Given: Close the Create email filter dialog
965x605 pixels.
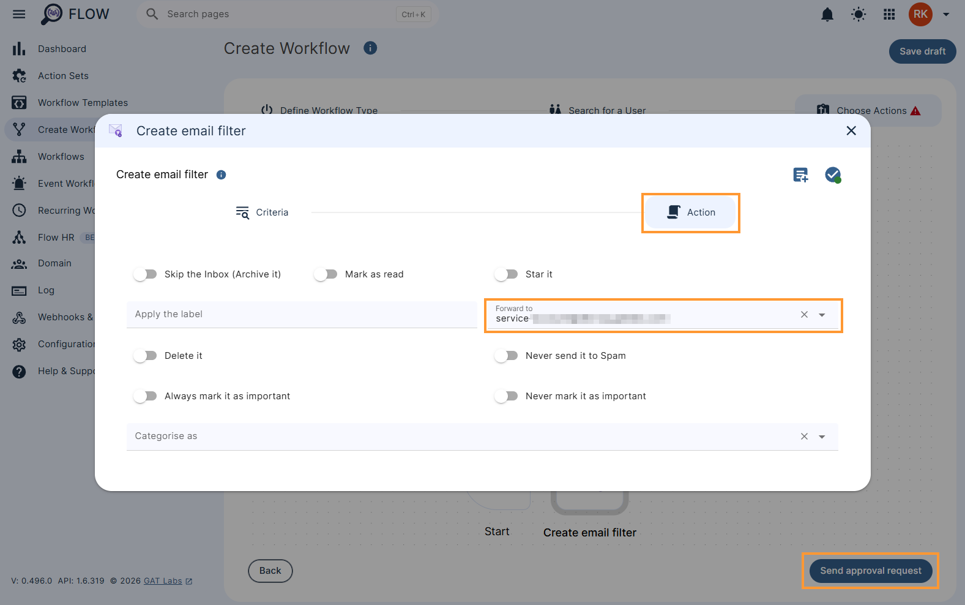Looking at the screenshot, I should pyautogui.click(x=851, y=131).
